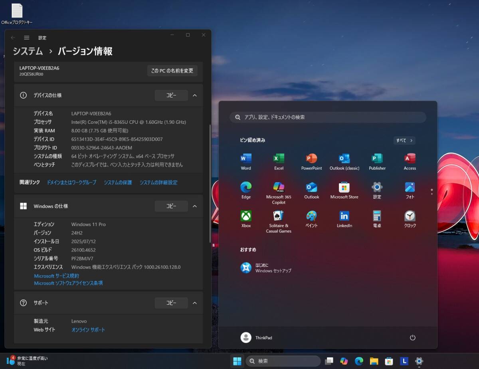The height and width of the screenshot is (369, 479).
Task: Open LinkedIn from pinned apps
Action: pyautogui.click(x=344, y=219)
